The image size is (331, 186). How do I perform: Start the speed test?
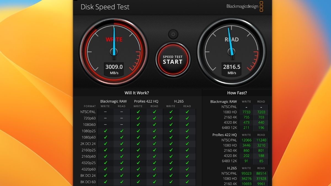click(173, 60)
